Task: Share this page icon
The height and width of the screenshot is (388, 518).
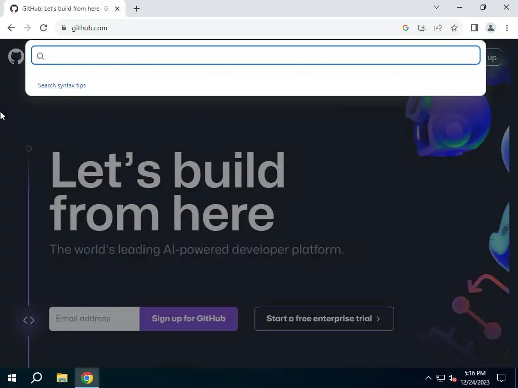Action: [x=438, y=28]
